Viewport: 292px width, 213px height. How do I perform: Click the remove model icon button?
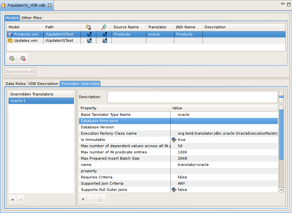(x=23, y=58)
